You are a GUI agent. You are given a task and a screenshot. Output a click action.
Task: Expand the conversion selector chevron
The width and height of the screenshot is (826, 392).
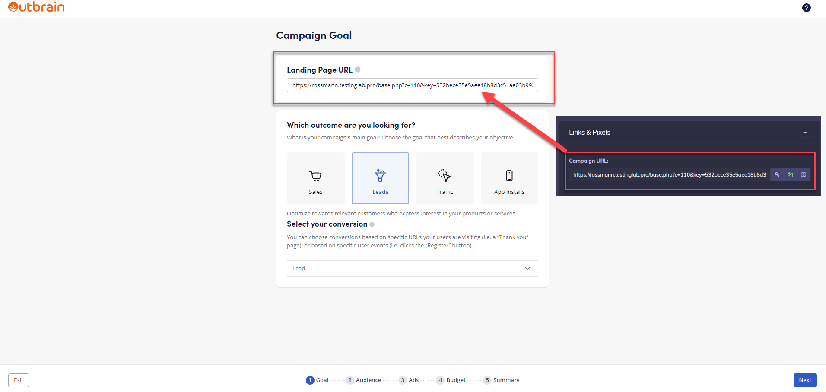click(x=527, y=268)
